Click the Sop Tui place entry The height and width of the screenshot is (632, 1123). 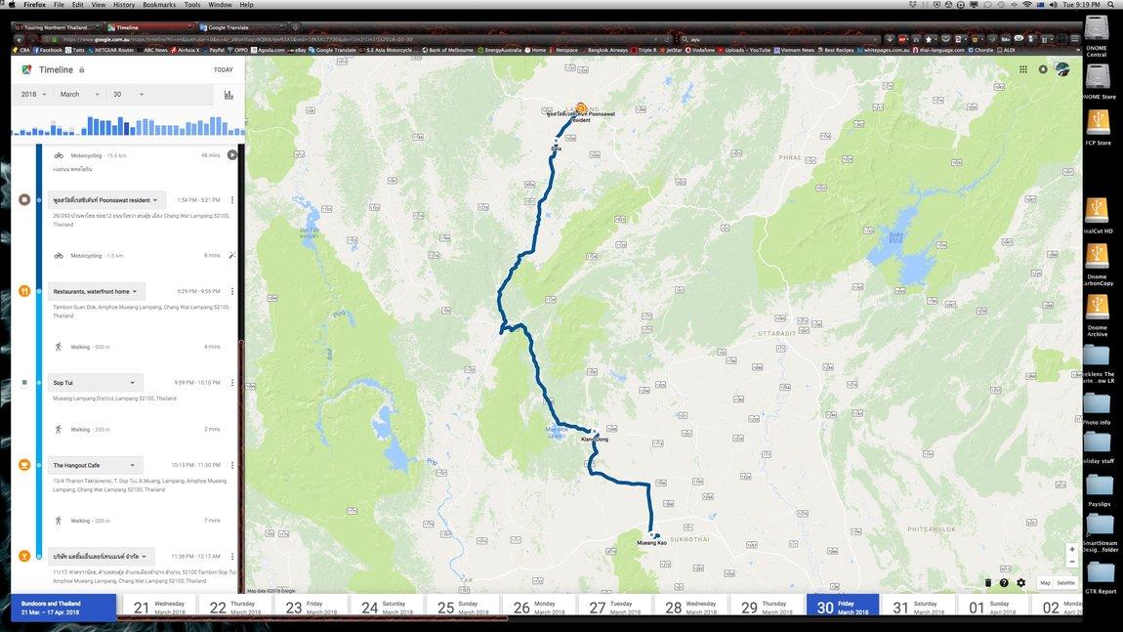click(95, 383)
